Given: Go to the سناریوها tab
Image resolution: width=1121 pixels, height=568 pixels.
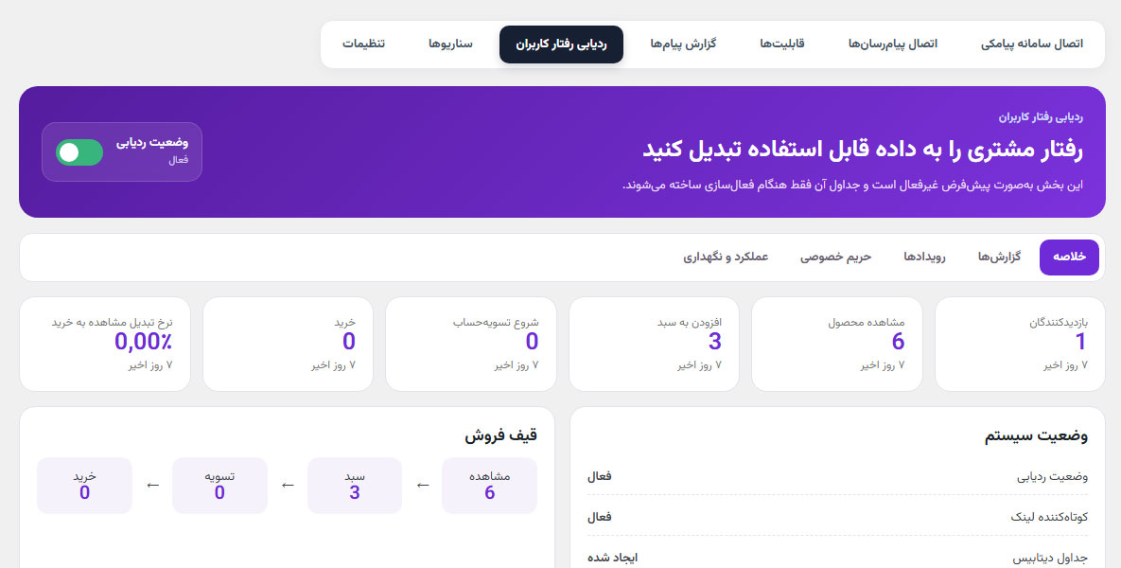Looking at the screenshot, I should coord(450,44).
